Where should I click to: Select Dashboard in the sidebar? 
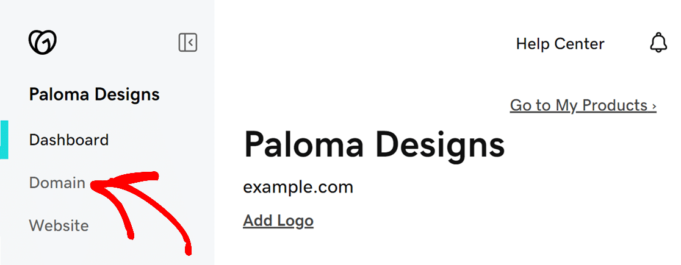coord(68,140)
